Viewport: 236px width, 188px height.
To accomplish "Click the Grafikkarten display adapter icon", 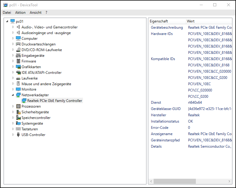I will click(18, 67).
